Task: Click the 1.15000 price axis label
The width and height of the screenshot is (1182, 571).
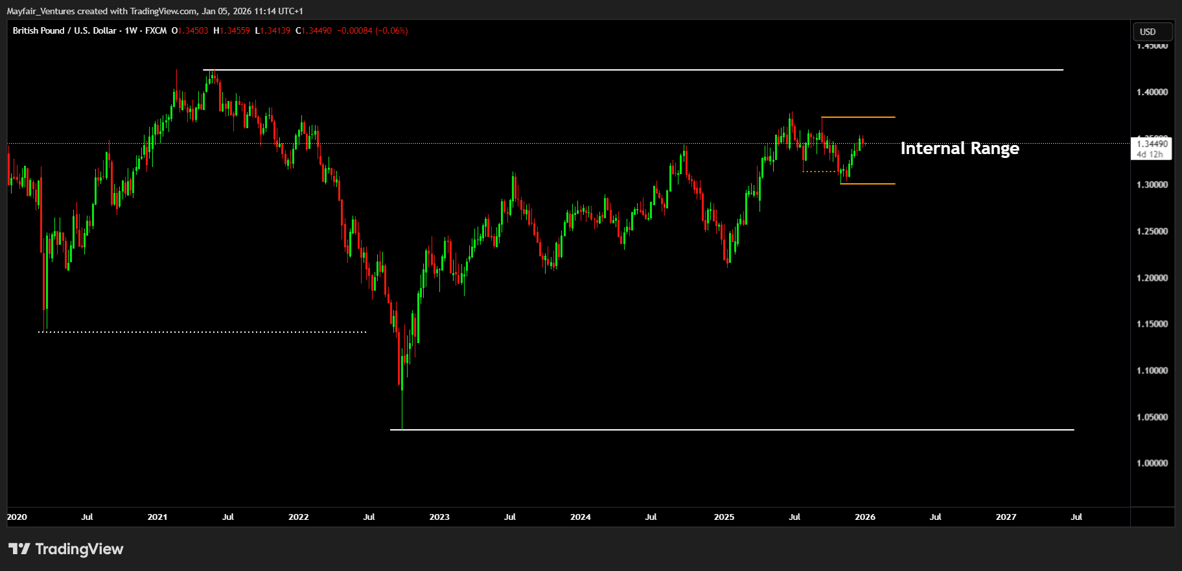Action: (1152, 324)
